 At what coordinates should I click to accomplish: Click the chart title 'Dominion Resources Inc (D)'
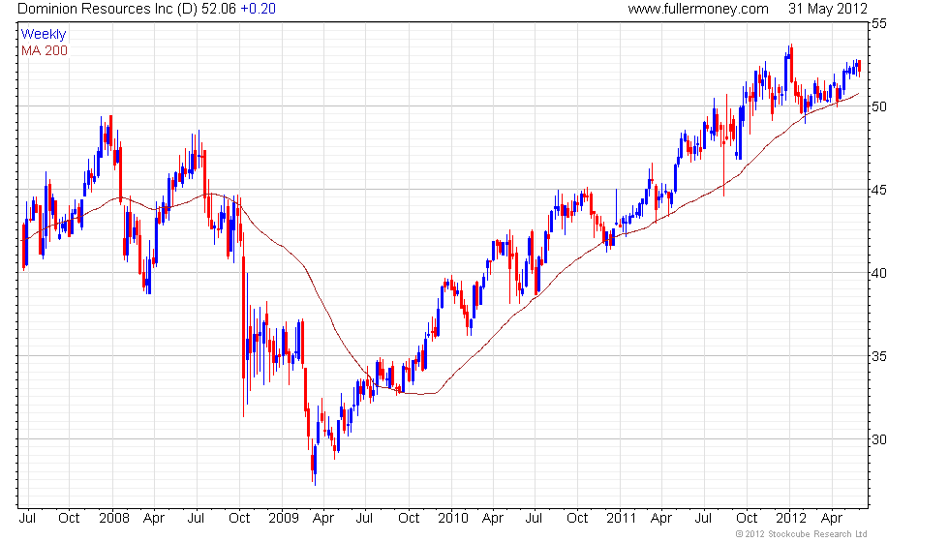[107, 9]
